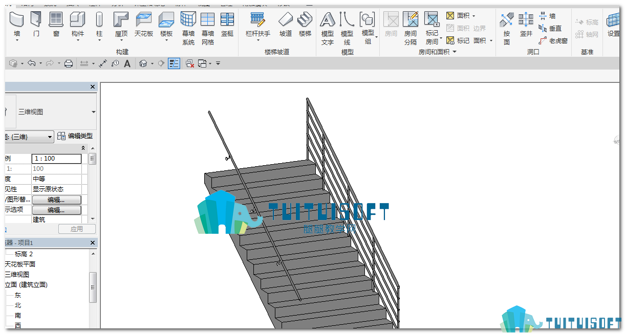Click the print icon in quick access toolbar
625x334 pixels.
click(69, 63)
